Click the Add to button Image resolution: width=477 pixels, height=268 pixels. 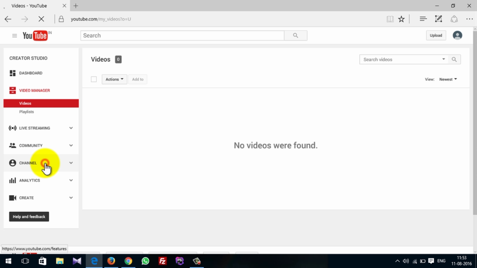tap(138, 79)
